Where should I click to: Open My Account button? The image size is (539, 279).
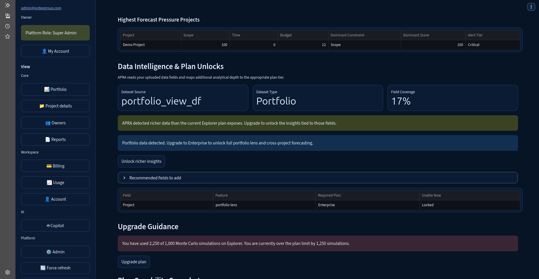click(x=55, y=51)
